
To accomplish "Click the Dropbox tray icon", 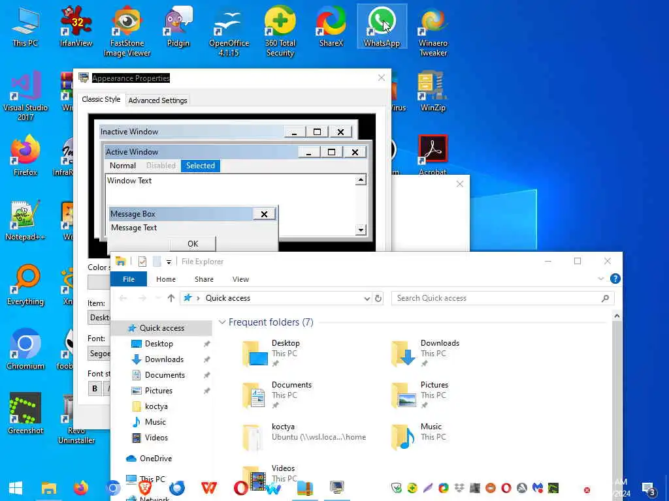I will [x=459, y=488].
